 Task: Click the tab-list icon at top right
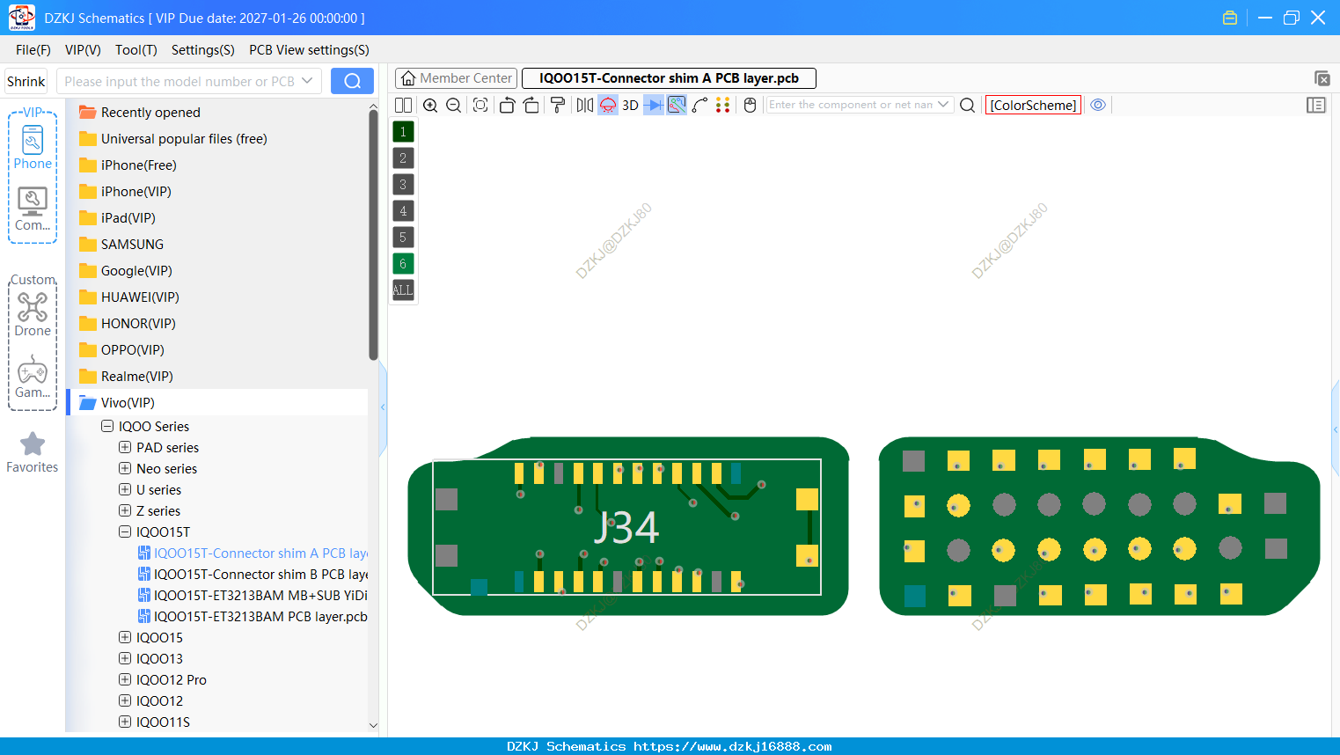click(1322, 78)
